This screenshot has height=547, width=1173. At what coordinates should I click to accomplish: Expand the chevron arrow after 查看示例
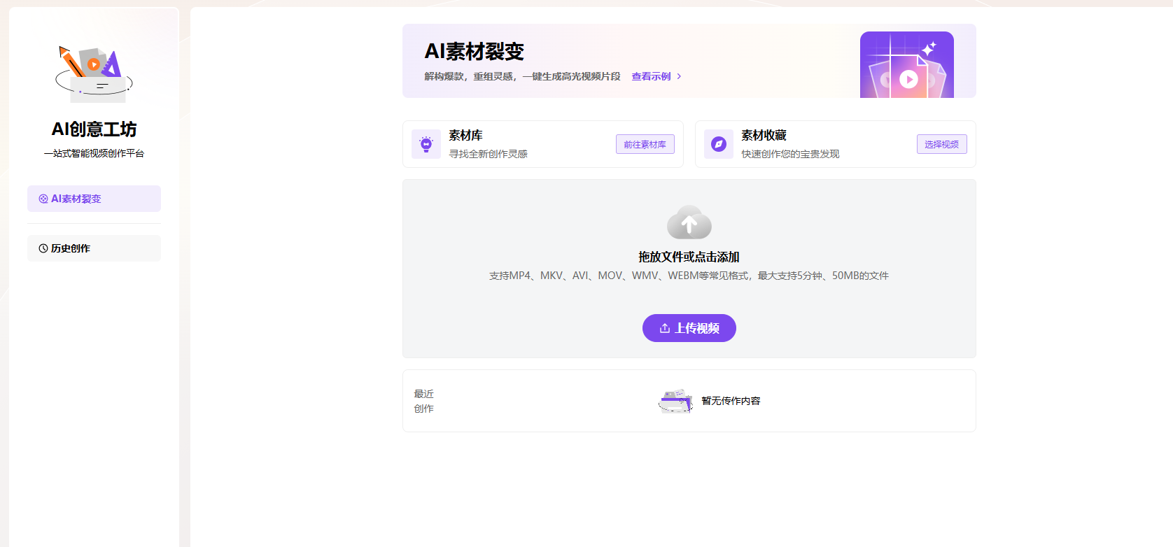(679, 76)
